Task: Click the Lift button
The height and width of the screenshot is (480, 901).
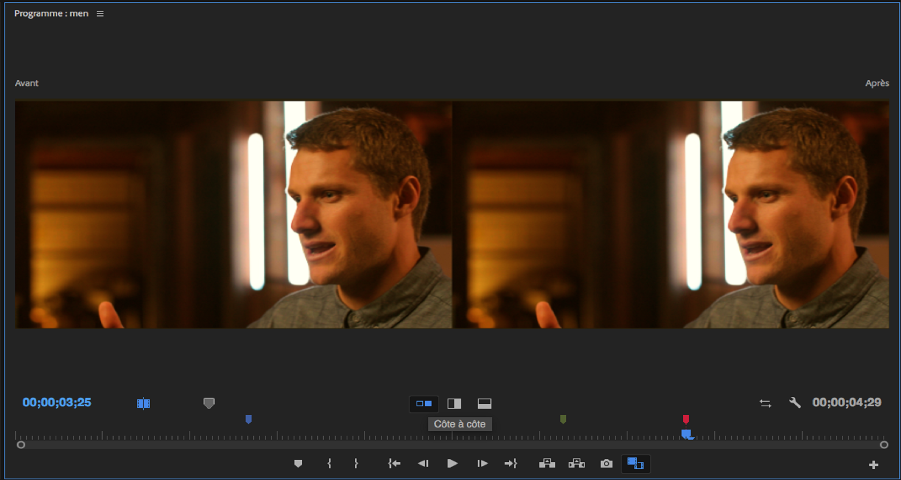Action: (547, 464)
